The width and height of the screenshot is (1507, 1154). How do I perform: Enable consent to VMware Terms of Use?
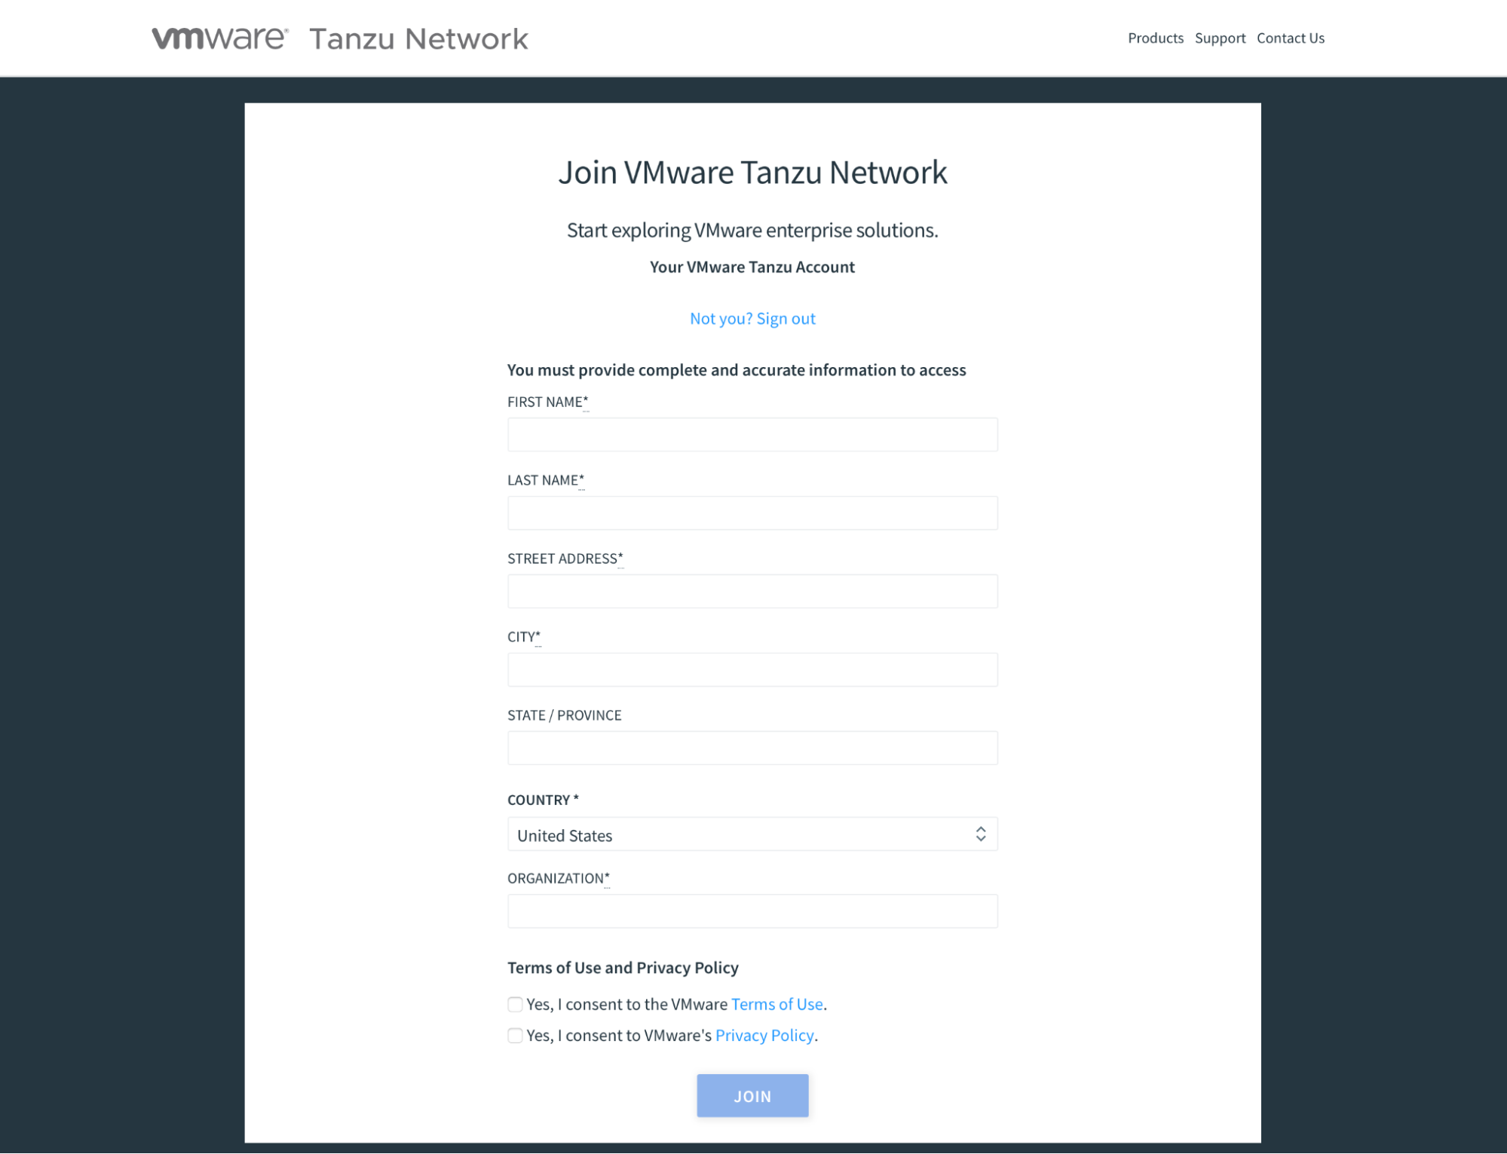coord(515,1005)
